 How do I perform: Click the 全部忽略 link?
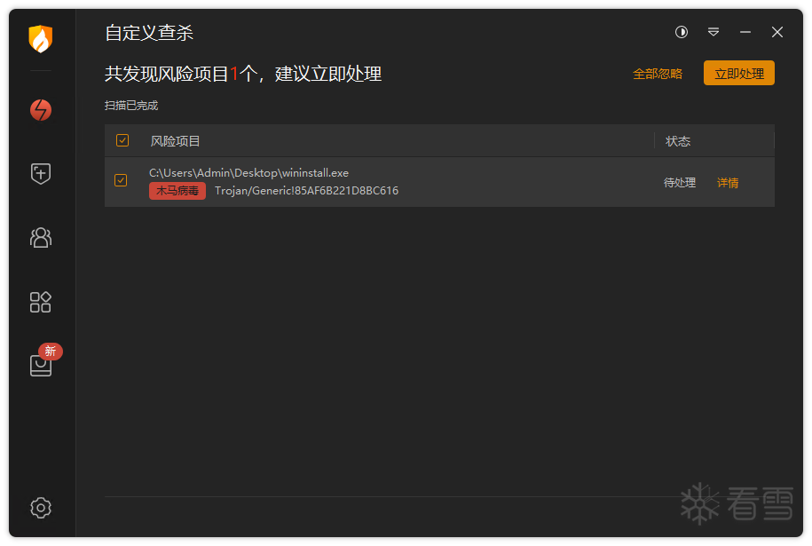click(658, 74)
